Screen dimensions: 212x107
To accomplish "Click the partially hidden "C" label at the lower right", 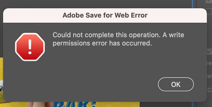I will pyautogui.click(x=210, y=90).
